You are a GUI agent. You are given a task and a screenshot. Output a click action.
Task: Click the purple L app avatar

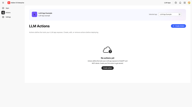[34, 14]
